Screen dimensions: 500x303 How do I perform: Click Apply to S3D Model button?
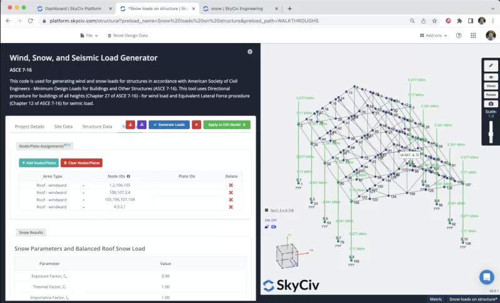227,125
